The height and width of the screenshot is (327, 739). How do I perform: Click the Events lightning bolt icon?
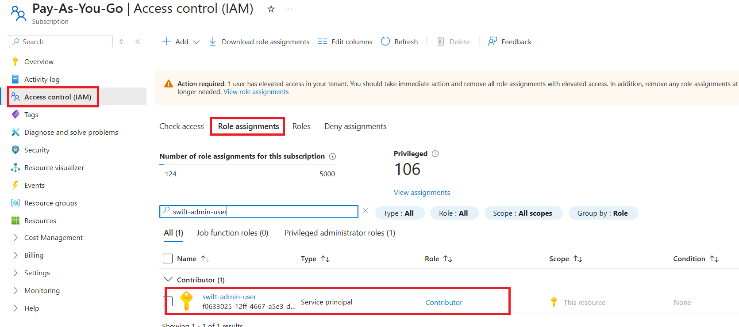click(15, 185)
